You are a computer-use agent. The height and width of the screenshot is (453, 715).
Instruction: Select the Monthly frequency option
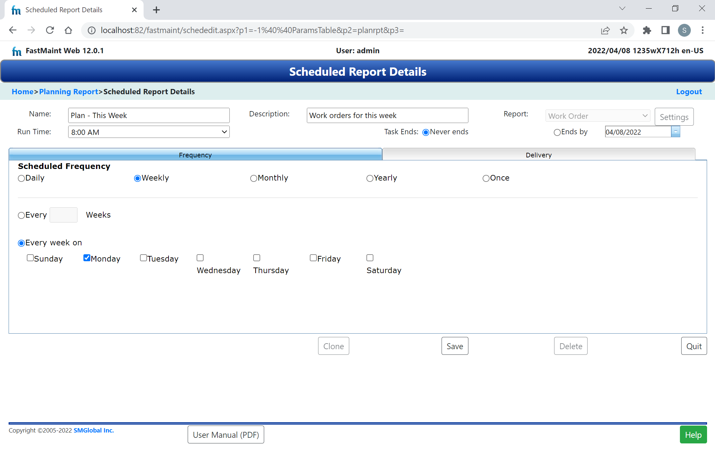(254, 179)
